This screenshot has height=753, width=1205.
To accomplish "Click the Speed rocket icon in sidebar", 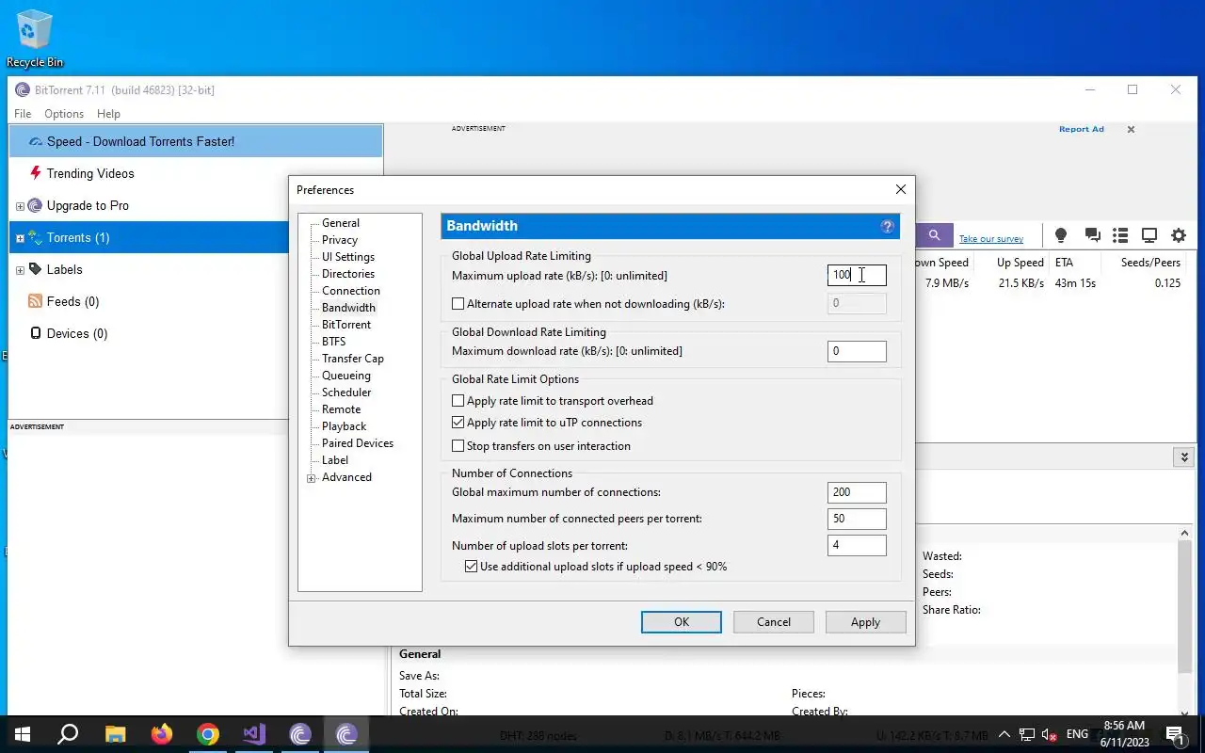I will (36, 142).
